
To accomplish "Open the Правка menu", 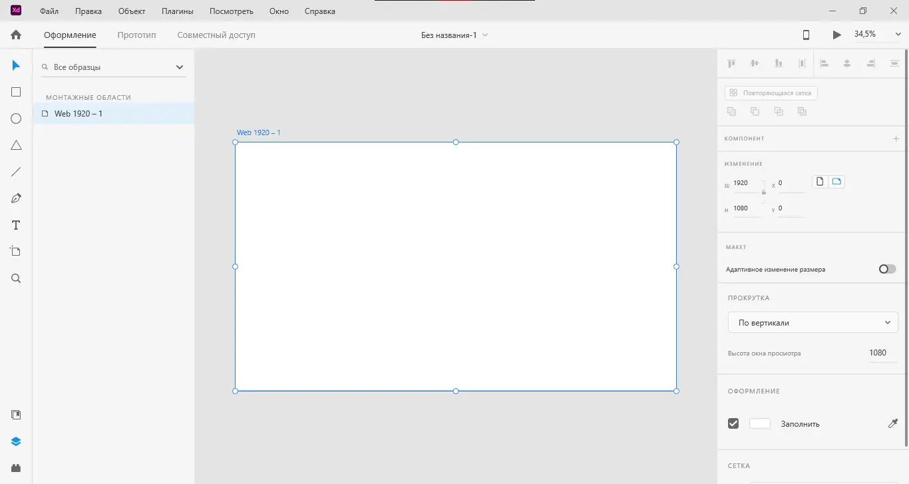I will (x=89, y=11).
